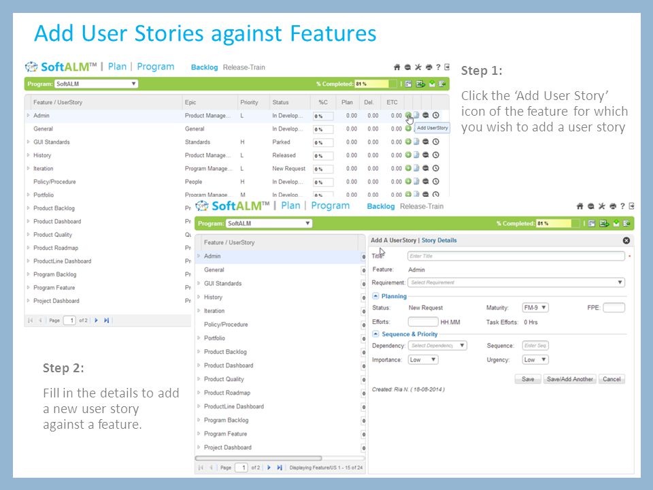Click the Home icon in lower SoftALM header
The width and height of the screenshot is (653, 490).
tap(580, 206)
